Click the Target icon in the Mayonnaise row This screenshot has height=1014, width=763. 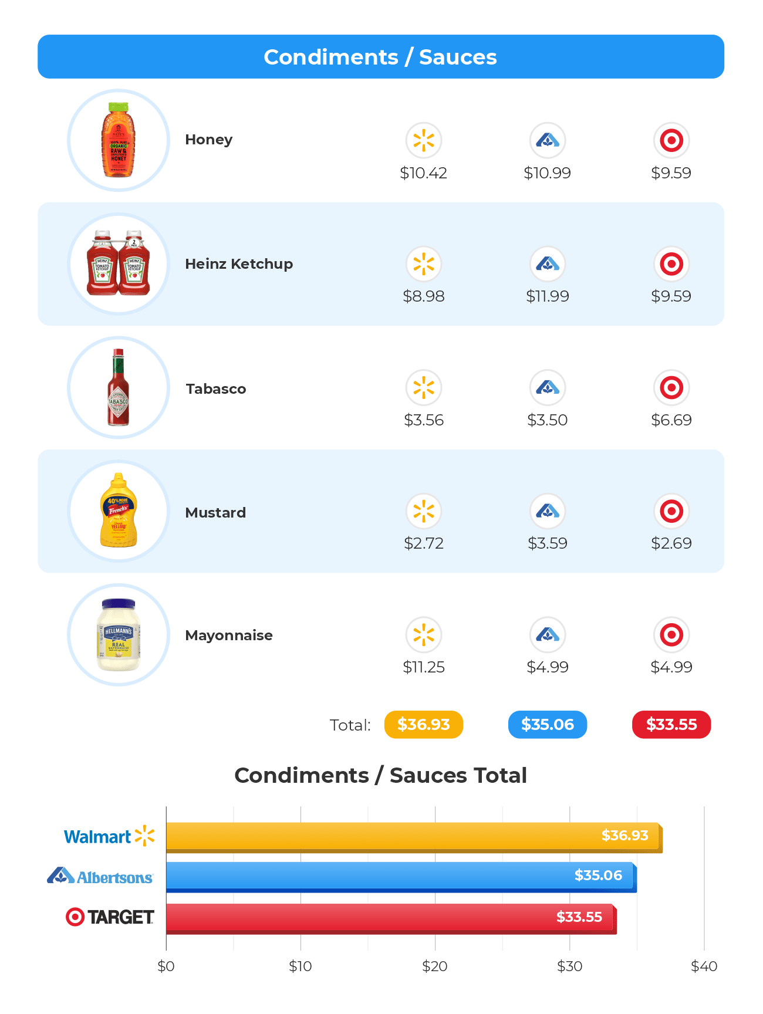click(671, 635)
